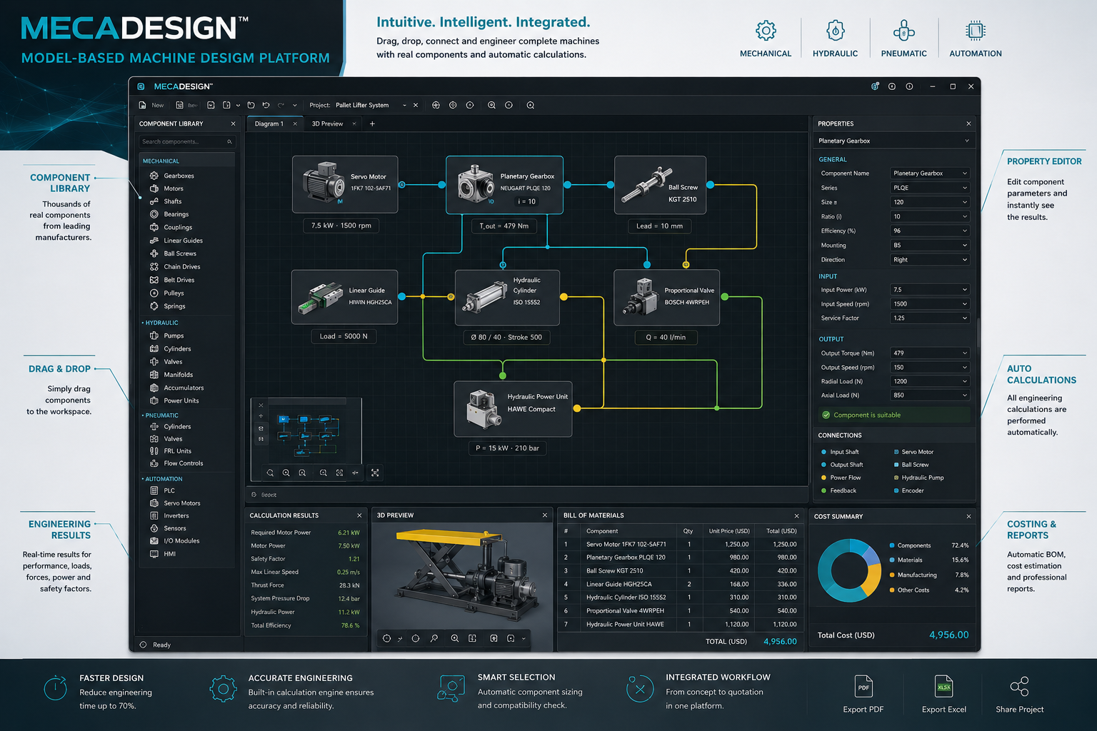Click the Export Excel button
Screen dimensions: 1097x731
[944, 694]
